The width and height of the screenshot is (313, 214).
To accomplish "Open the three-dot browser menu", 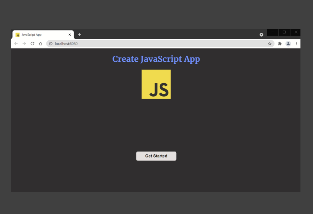I will point(296,43).
